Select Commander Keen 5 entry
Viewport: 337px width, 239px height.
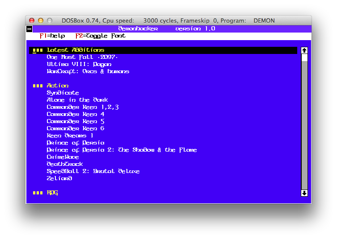click(x=76, y=121)
